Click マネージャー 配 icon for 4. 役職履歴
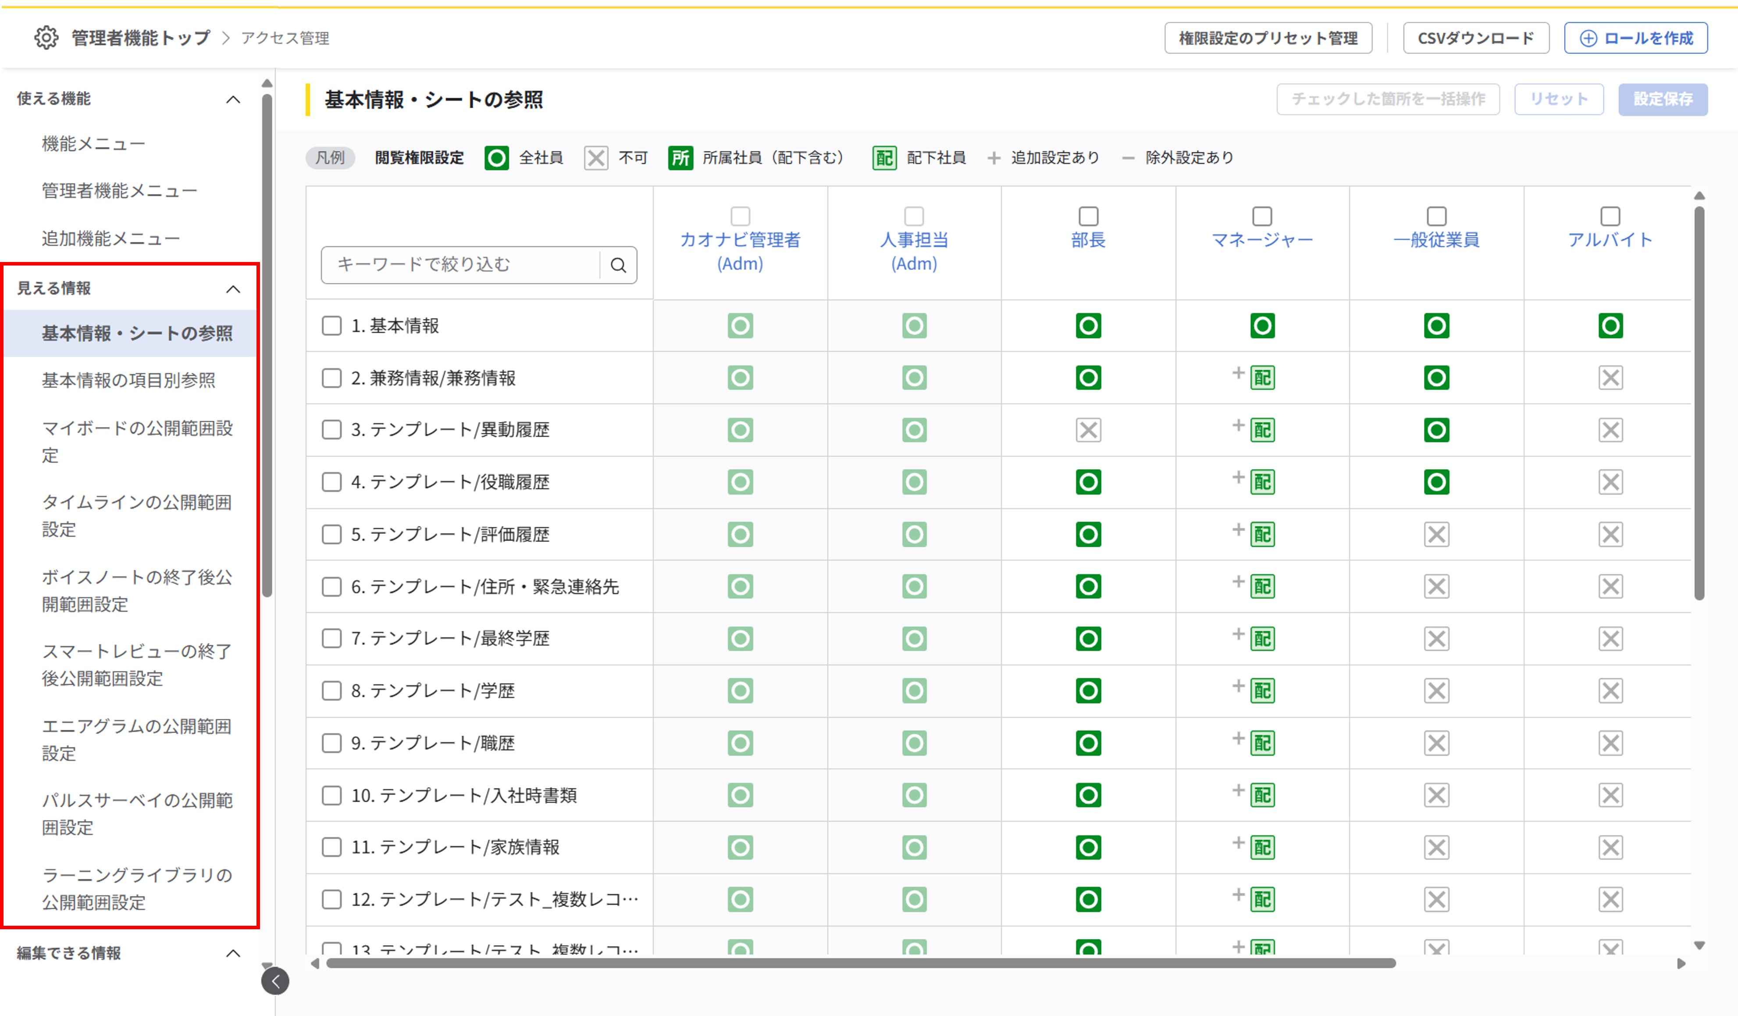The width and height of the screenshot is (1738, 1016). 1262,482
